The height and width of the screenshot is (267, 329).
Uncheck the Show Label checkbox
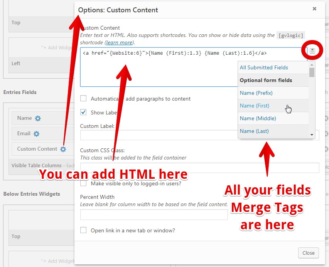[83, 113]
